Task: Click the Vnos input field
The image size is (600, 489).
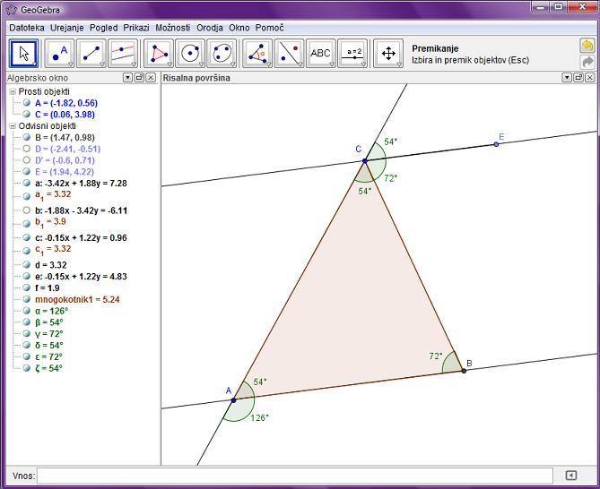Action: 294,475
